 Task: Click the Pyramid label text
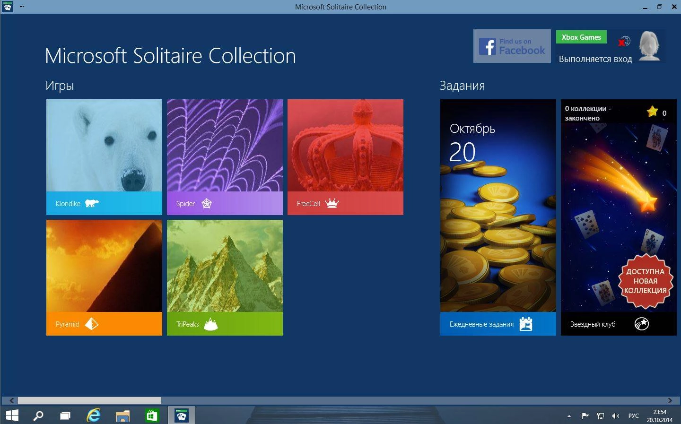pyautogui.click(x=67, y=324)
